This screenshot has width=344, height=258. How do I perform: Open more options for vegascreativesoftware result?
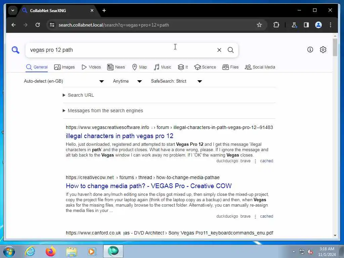coord(255,161)
